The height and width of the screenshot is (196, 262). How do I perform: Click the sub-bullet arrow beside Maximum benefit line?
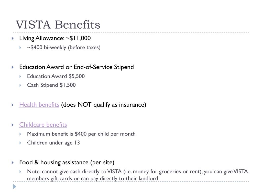[x=20, y=134]
